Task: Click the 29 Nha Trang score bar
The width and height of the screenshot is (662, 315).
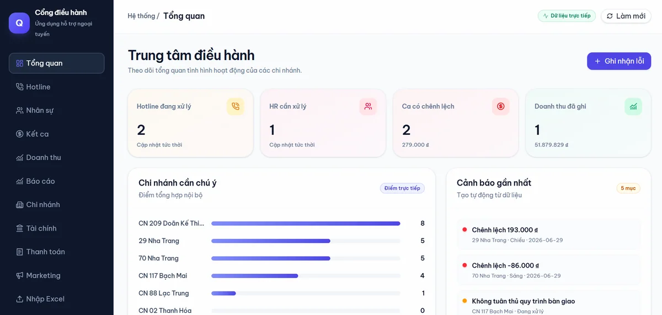Action: [306, 241]
